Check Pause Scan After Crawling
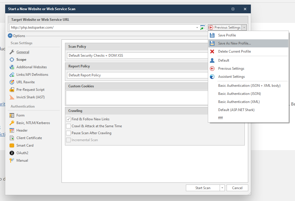This screenshot has height=201, width=295. click(68, 133)
